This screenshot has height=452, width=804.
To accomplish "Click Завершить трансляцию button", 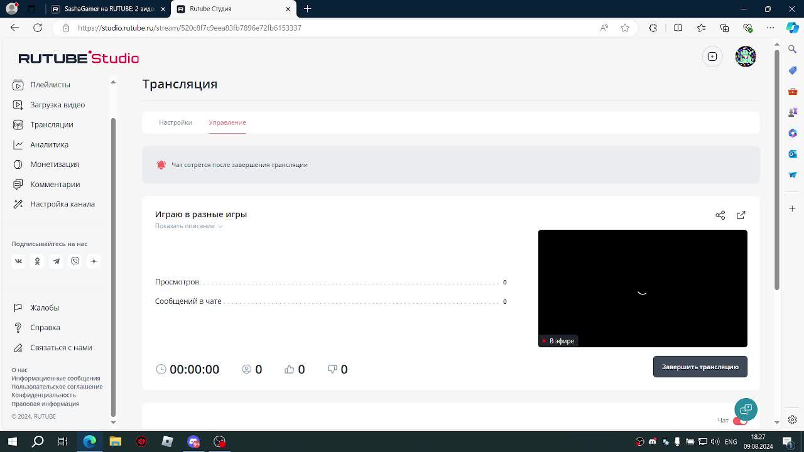I will [700, 367].
